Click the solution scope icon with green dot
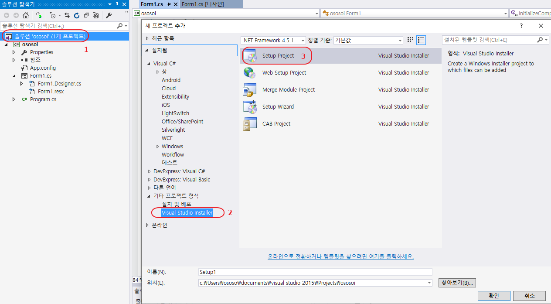 [x=39, y=15]
